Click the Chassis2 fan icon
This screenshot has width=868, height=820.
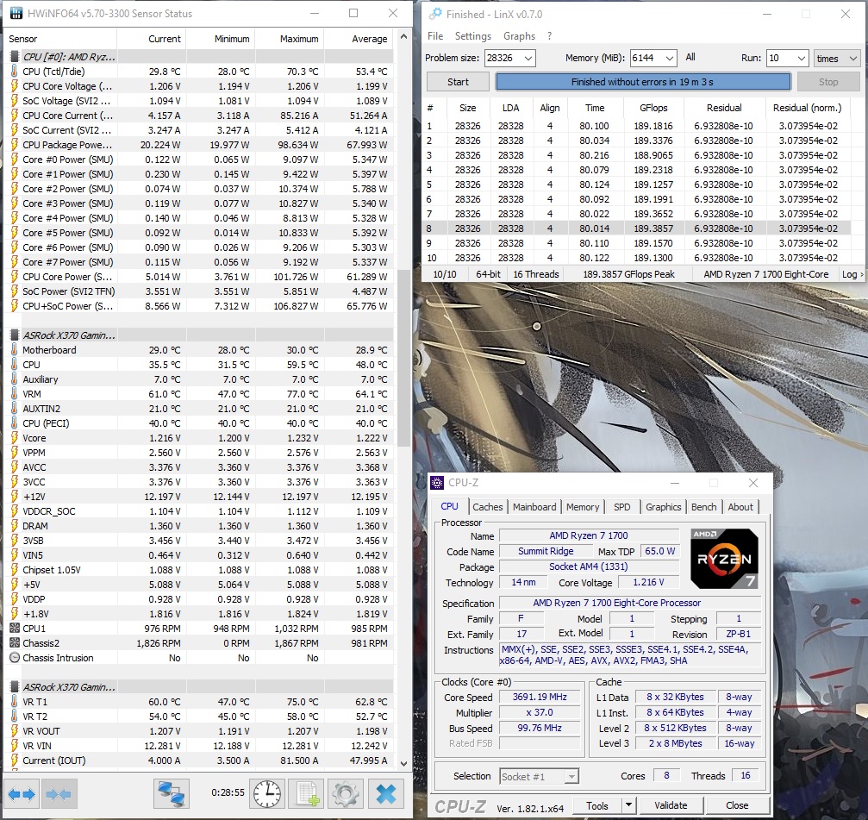[x=15, y=643]
